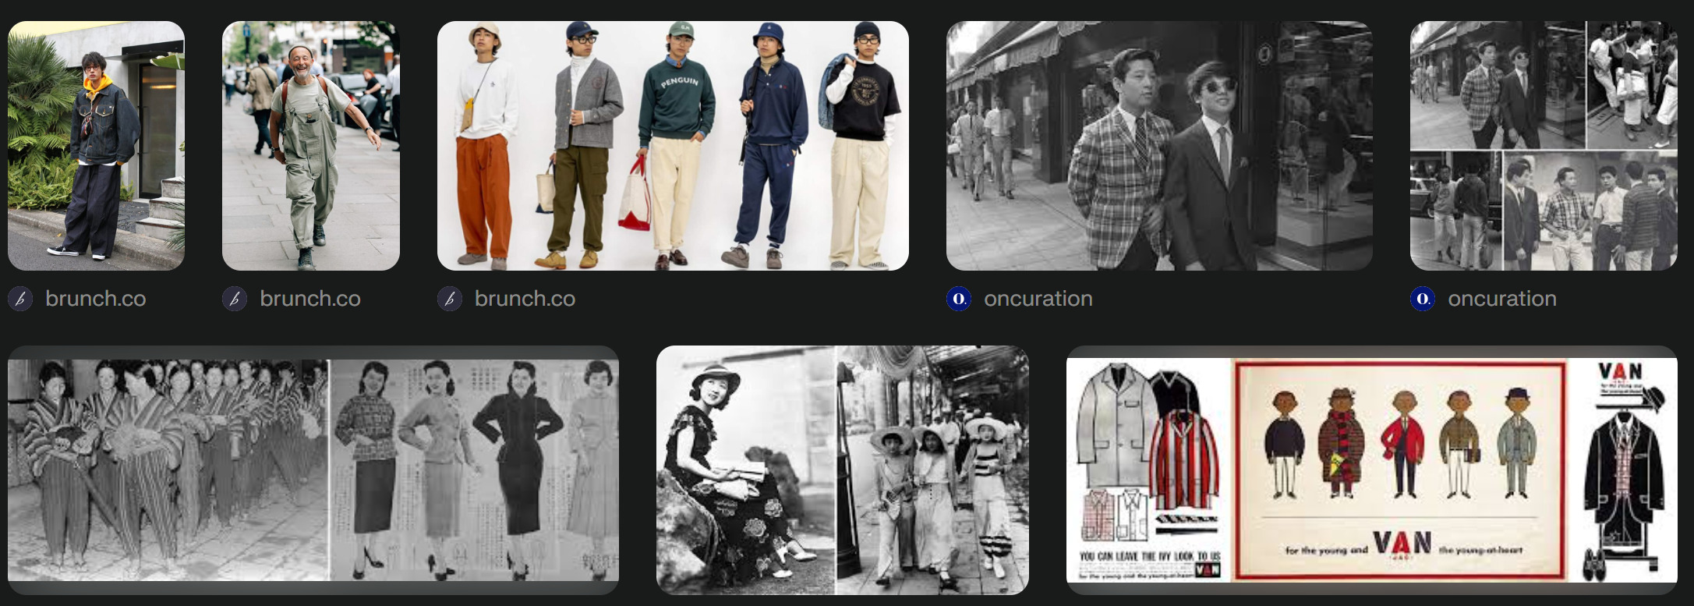Open brunch.co link below overalls man photo

coord(309,299)
